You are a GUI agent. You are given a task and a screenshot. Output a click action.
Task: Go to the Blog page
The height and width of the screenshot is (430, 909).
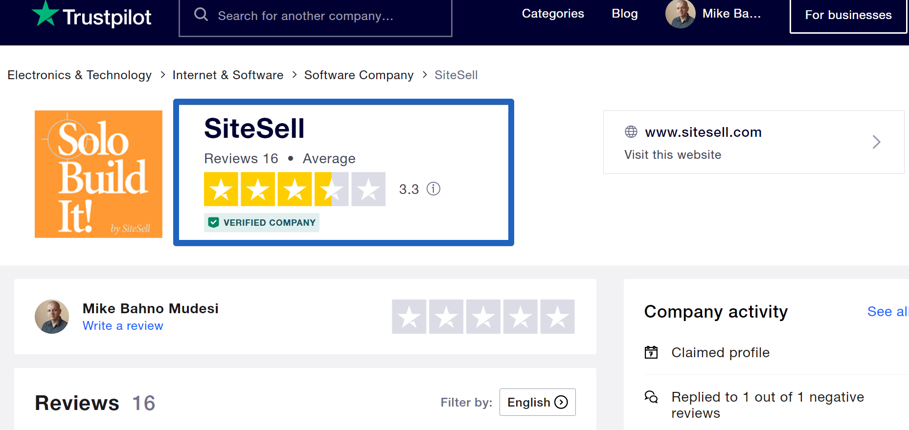625,14
